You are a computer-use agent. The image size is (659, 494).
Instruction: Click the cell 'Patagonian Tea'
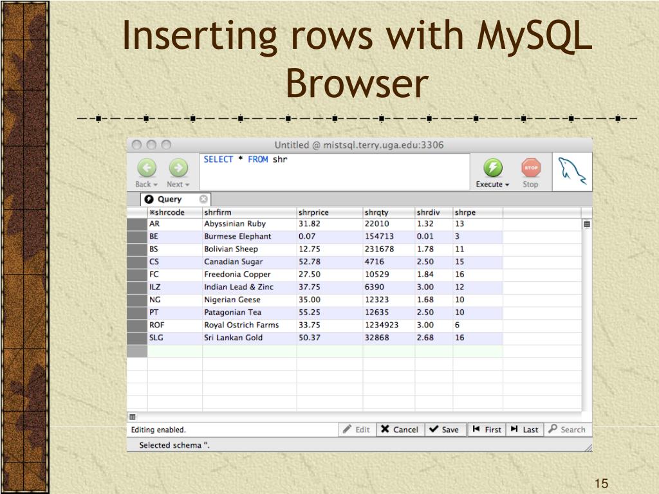[x=250, y=313]
